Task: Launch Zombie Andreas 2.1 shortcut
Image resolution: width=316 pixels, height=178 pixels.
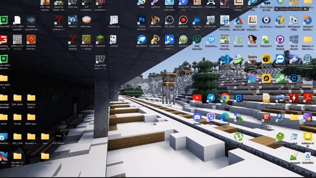Action: coord(59,20)
